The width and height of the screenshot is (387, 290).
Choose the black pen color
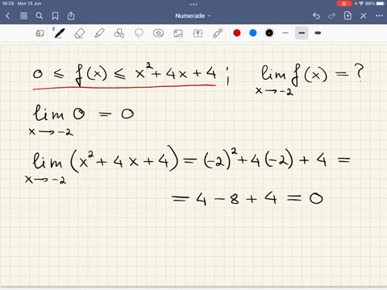[269, 33]
